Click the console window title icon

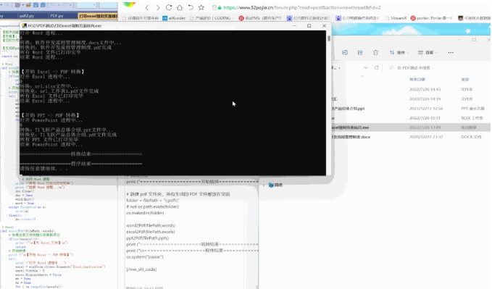pos(24,26)
